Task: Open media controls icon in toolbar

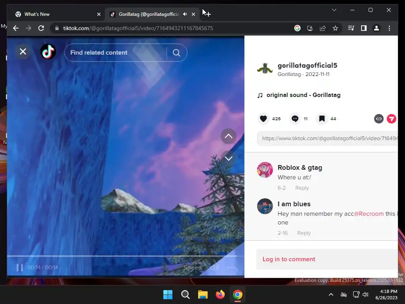Action: click(x=351, y=28)
